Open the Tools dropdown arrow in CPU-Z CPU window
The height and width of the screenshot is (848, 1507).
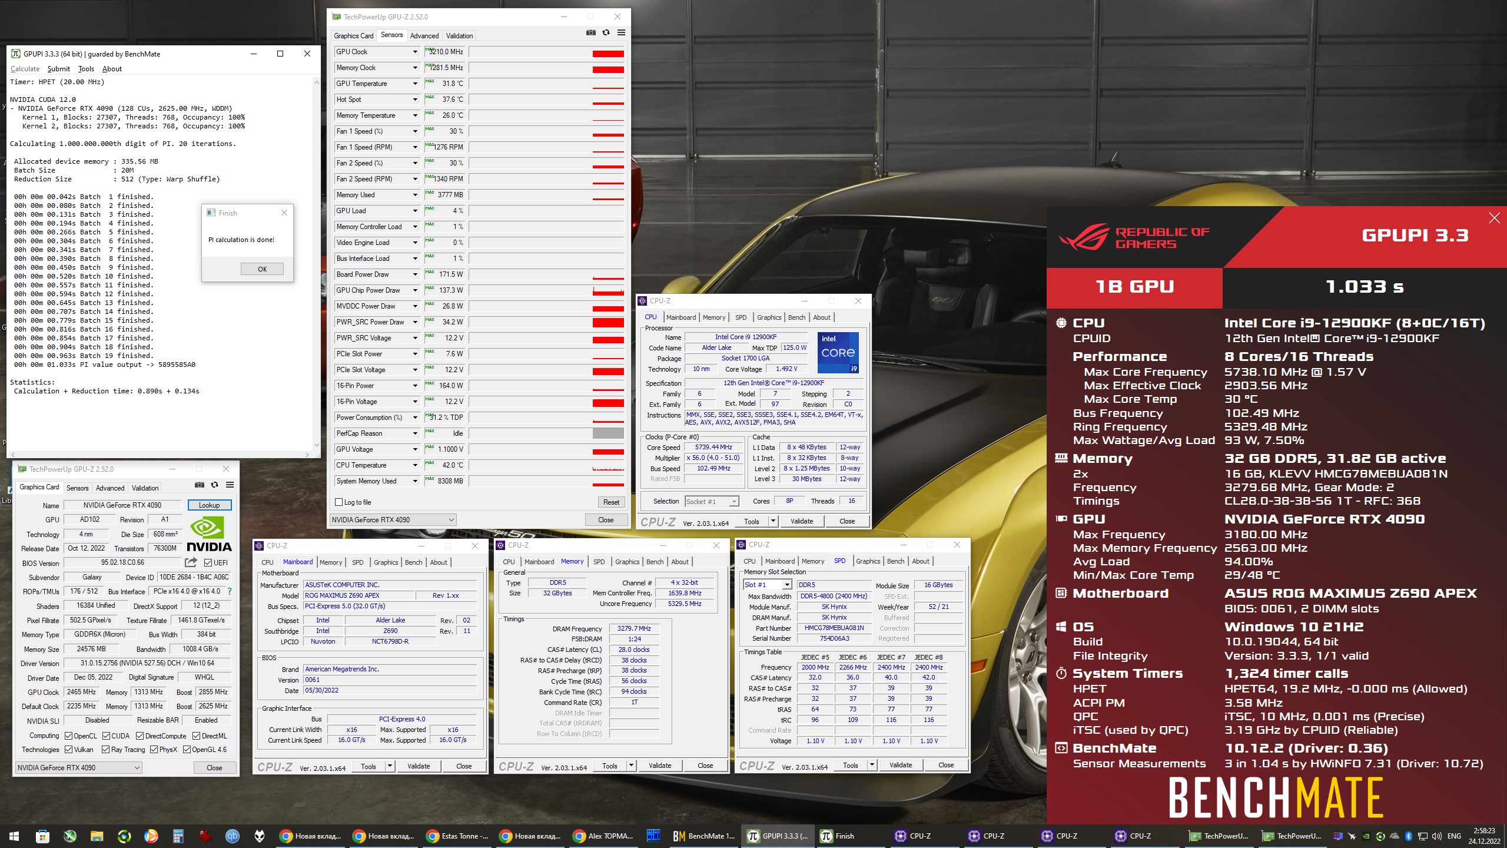773,521
